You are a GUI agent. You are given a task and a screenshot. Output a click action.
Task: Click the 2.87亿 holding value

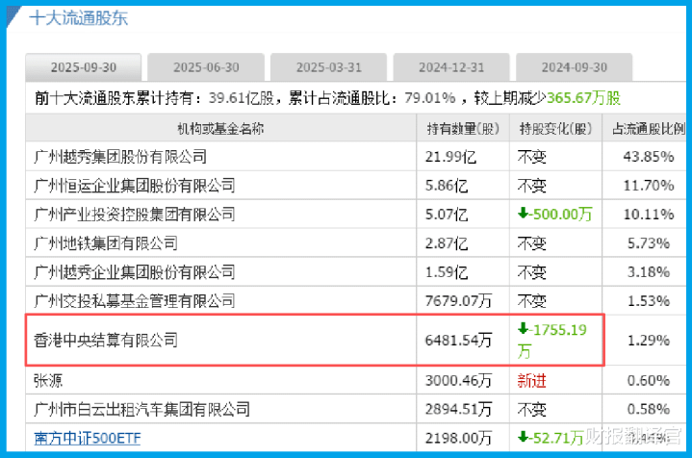447,243
